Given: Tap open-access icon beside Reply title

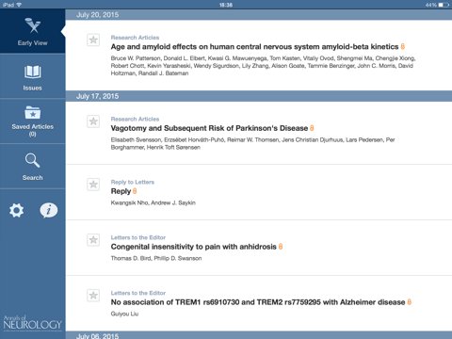Looking at the screenshot, I should [135, 191].
